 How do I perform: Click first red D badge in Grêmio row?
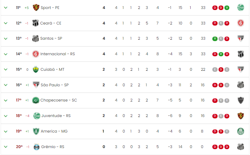(x=215, y=147)
